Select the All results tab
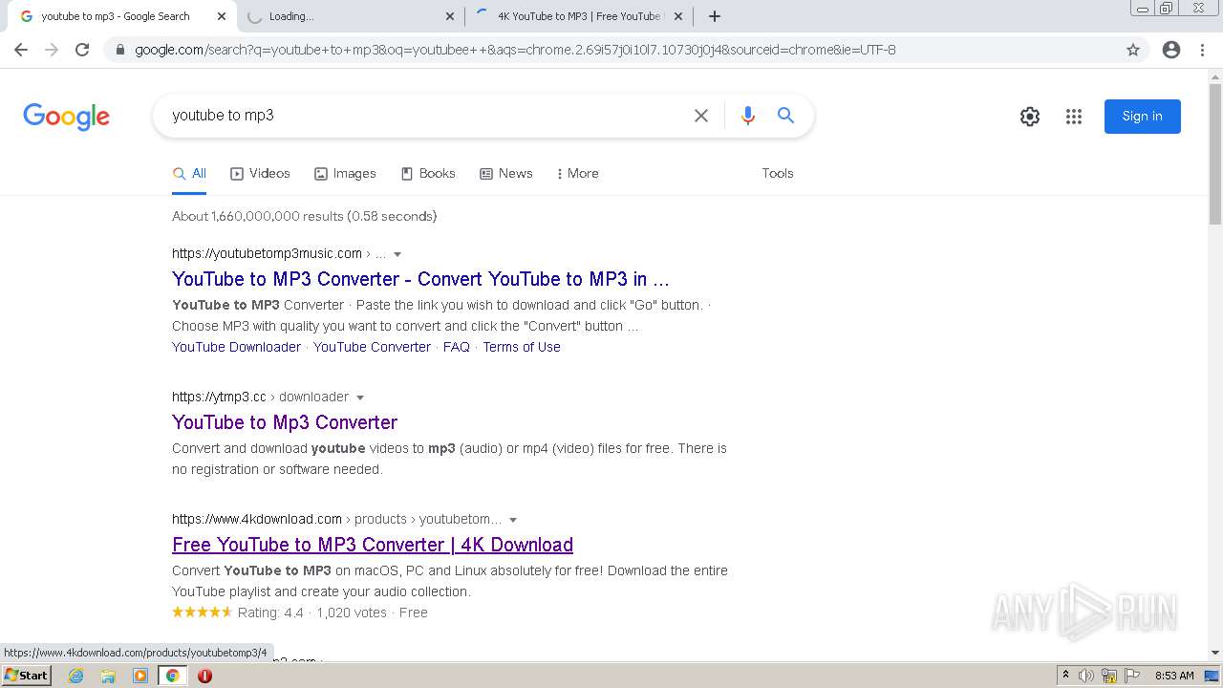The width and height of the screenshot is (1223, 688). tap(189, 173)
